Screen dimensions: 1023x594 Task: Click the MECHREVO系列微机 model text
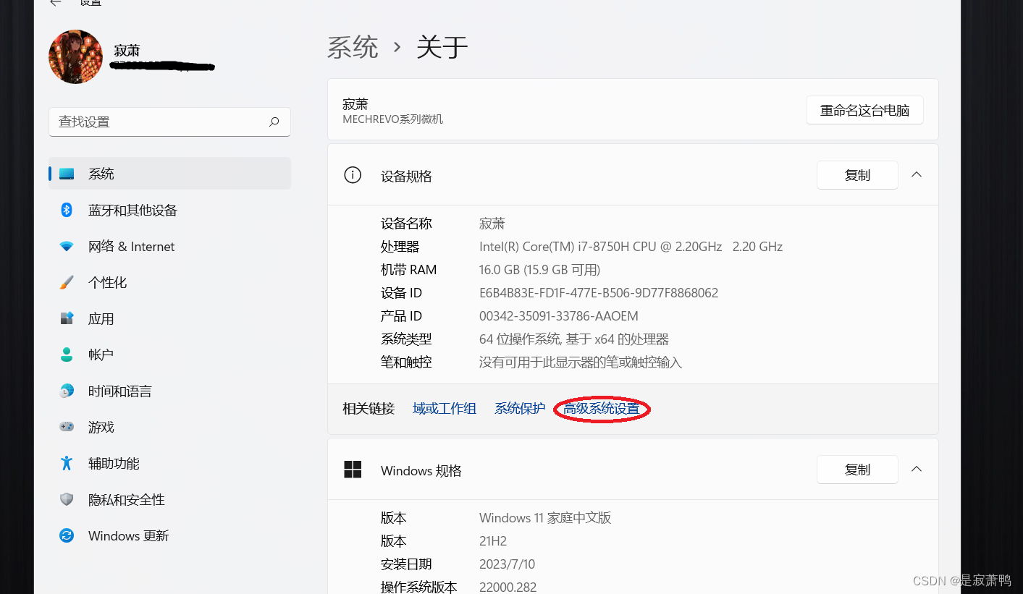pyautogui.click(x=392, y=119)
